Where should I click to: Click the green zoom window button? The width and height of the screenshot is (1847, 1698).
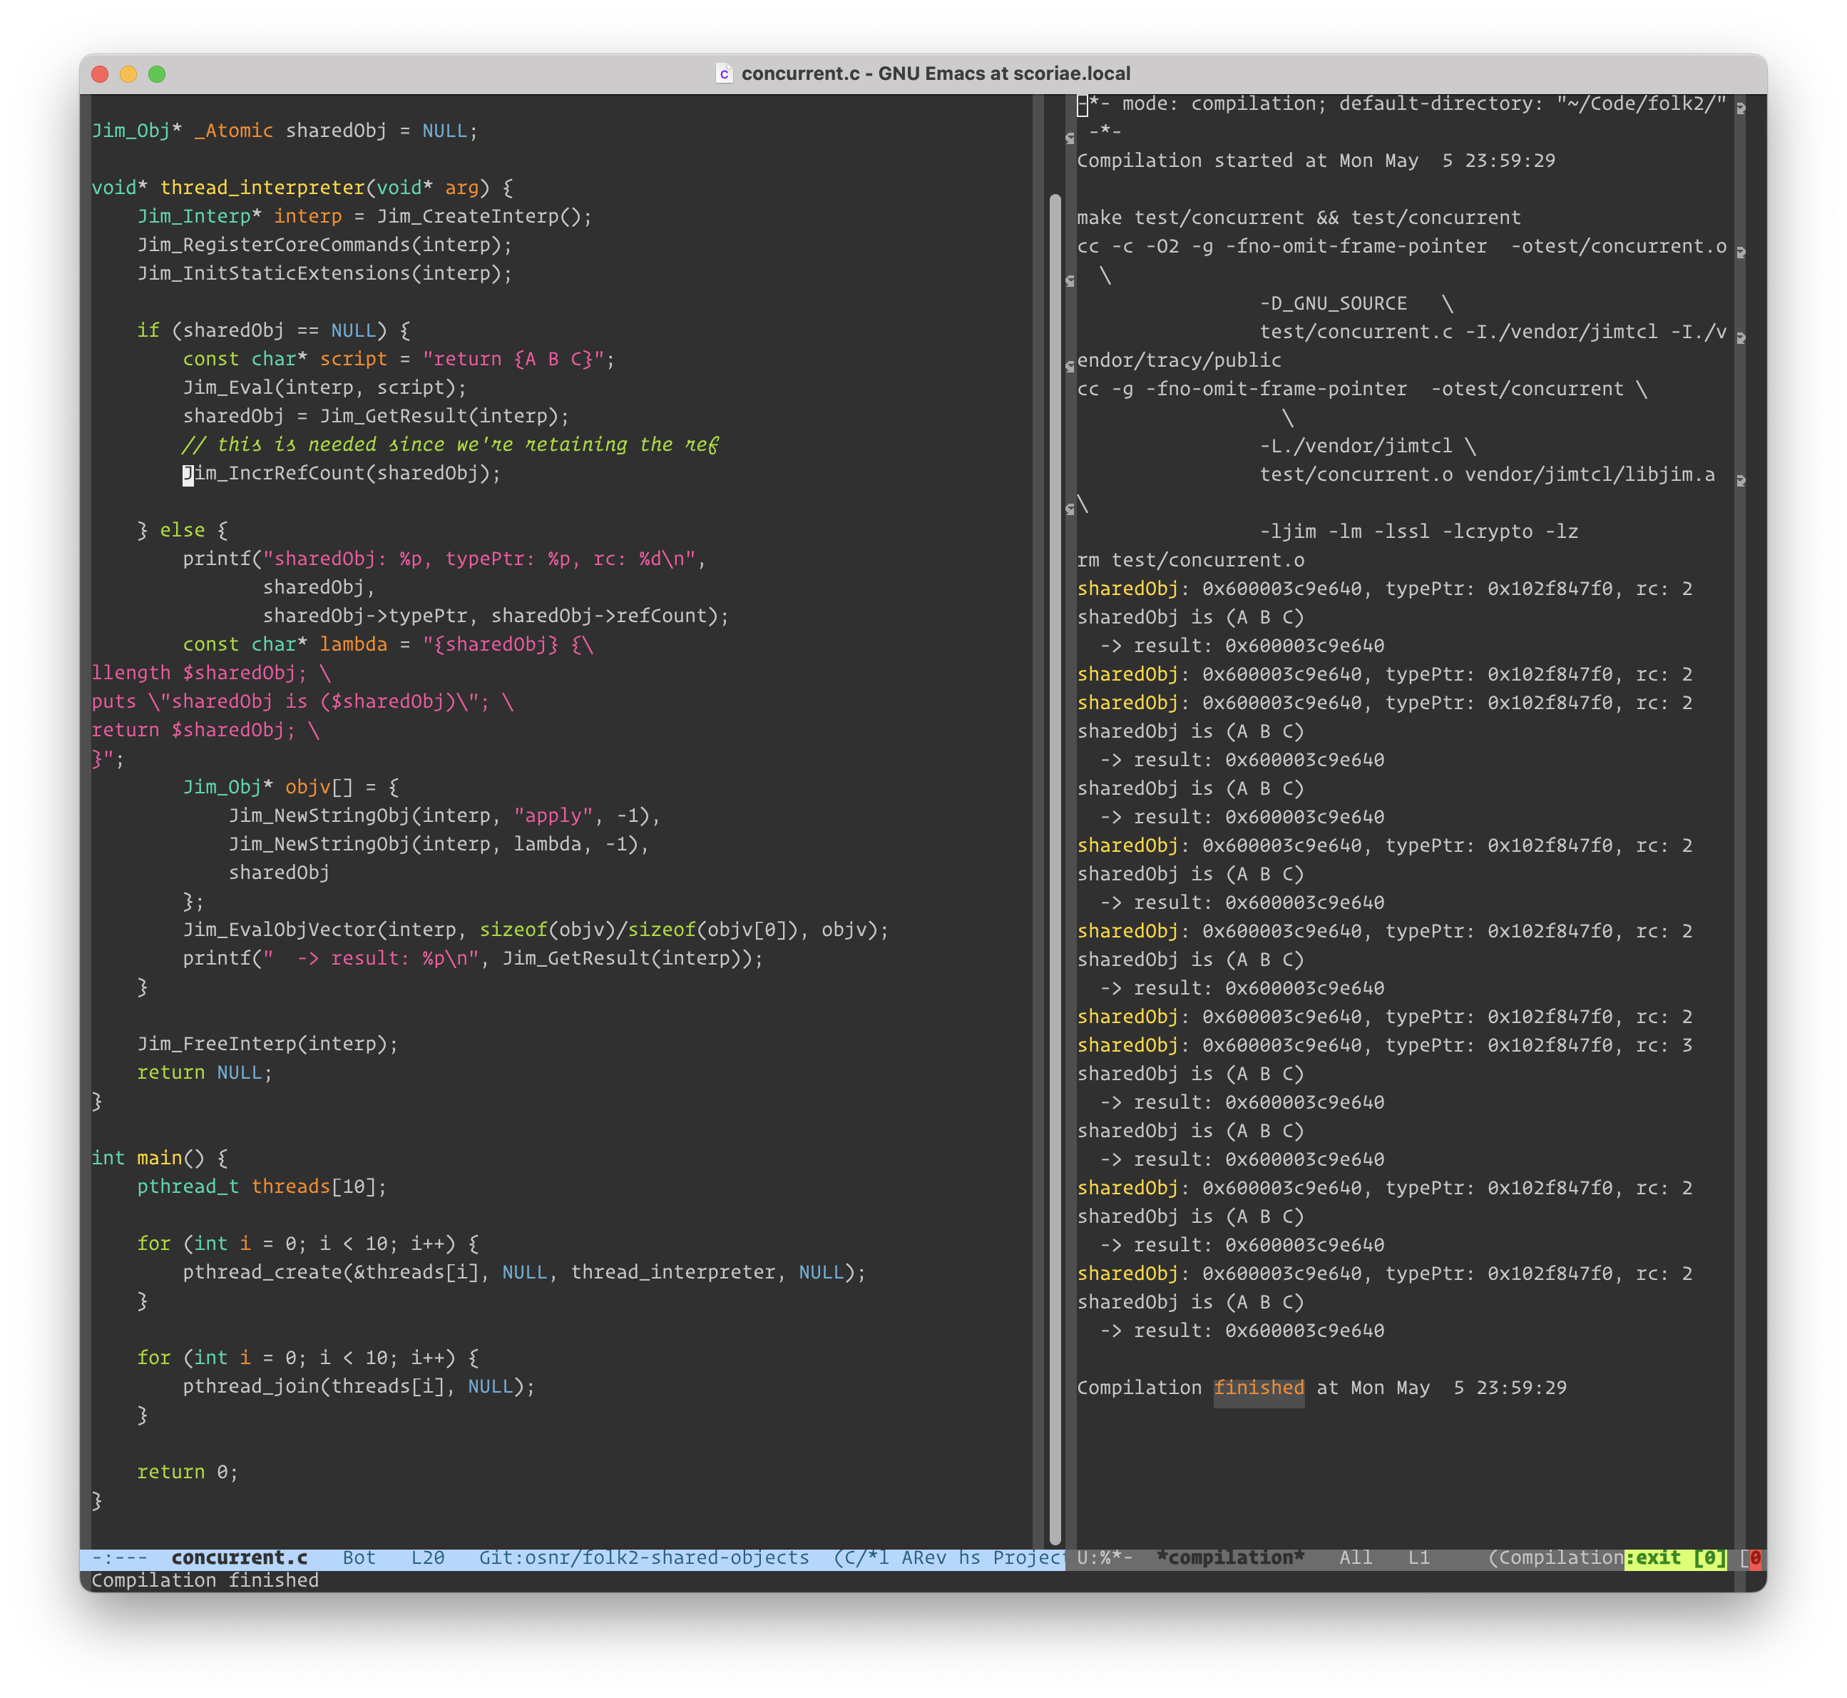click(157, 73)
